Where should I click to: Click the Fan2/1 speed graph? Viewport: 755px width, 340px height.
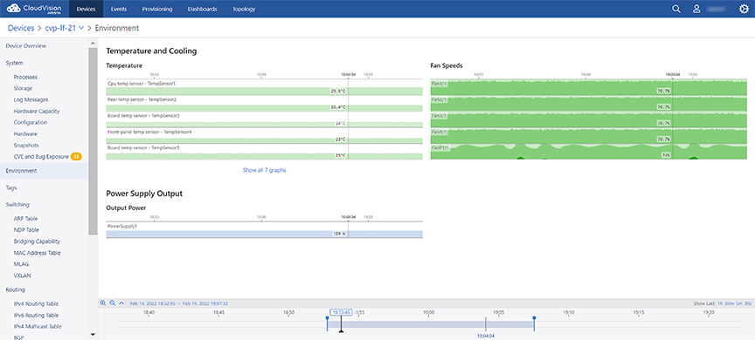[x=588, y=104]
